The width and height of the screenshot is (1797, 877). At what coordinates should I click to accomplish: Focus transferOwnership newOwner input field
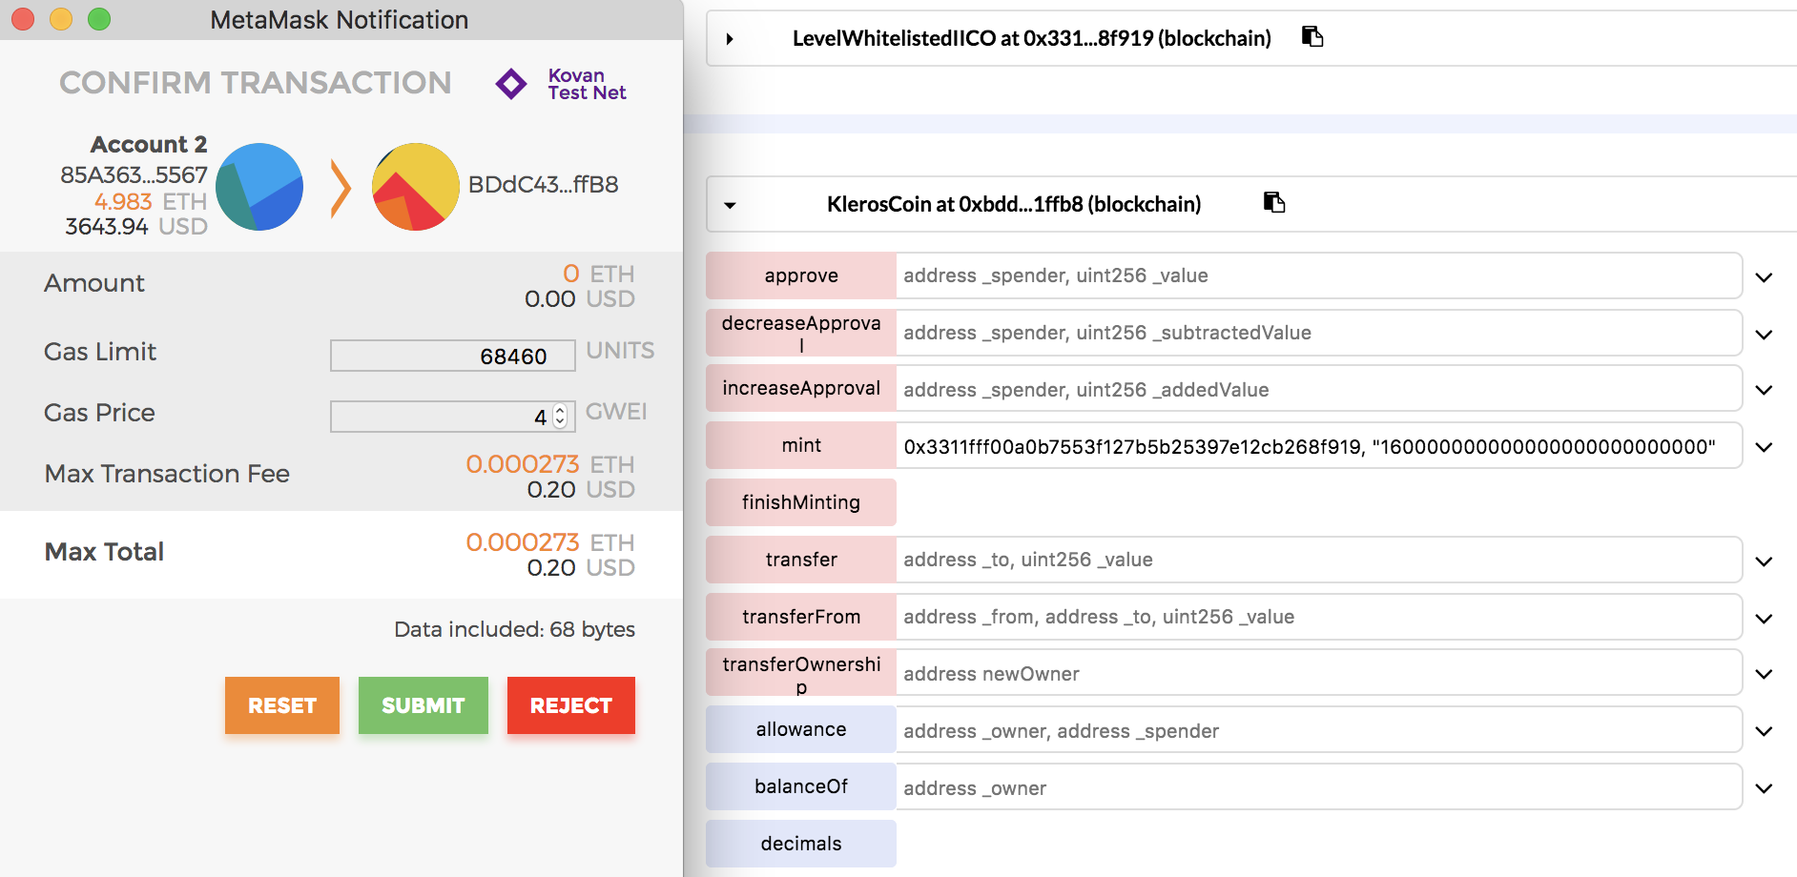[1319, 672]
